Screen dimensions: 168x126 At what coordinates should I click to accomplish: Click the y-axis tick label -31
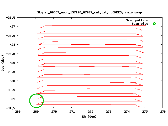[12, 99]
